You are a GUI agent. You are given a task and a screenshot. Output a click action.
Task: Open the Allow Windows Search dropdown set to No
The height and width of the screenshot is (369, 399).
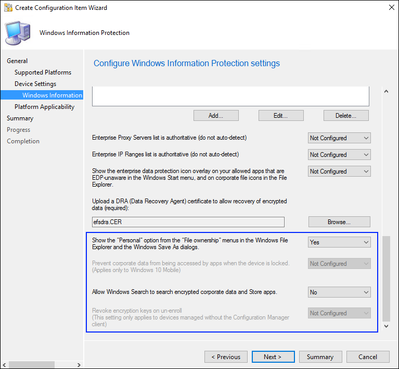(339, 292)
